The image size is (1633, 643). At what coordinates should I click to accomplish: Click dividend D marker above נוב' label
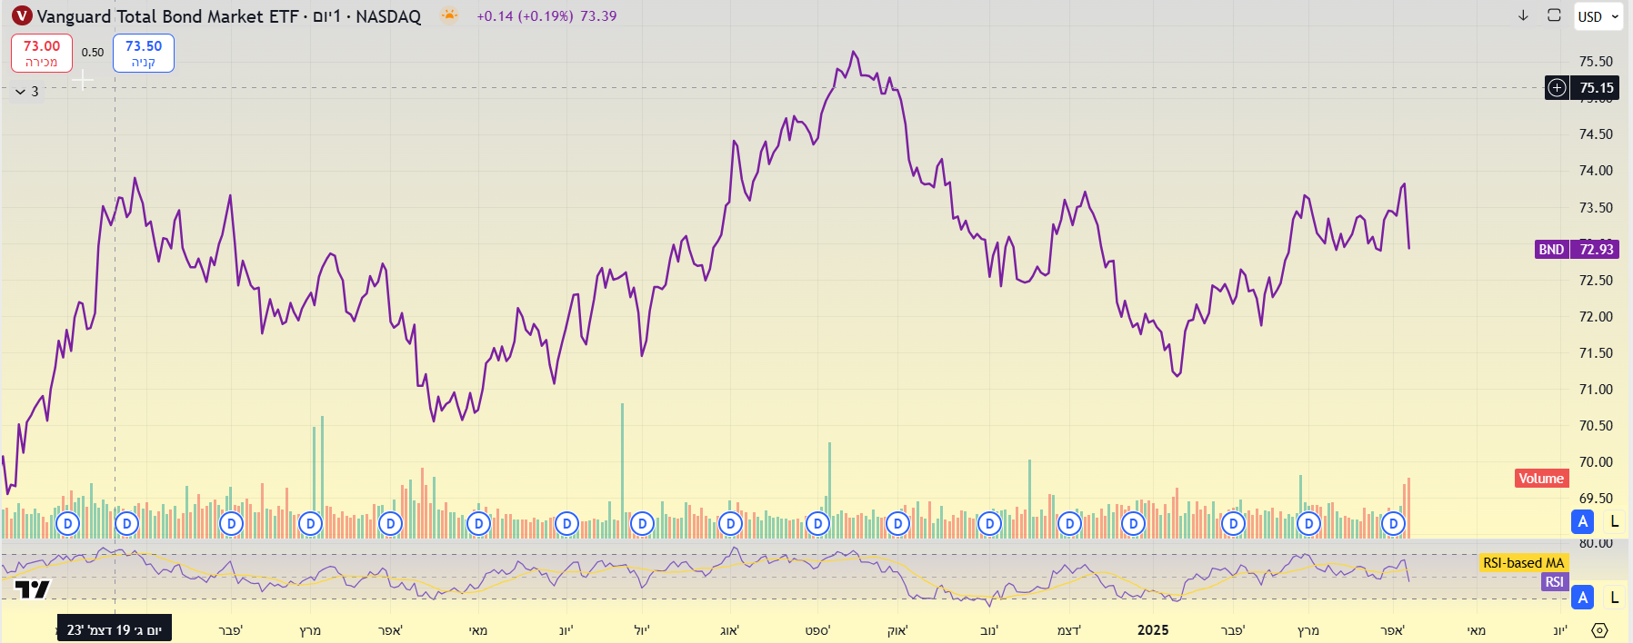coord(989,524)
